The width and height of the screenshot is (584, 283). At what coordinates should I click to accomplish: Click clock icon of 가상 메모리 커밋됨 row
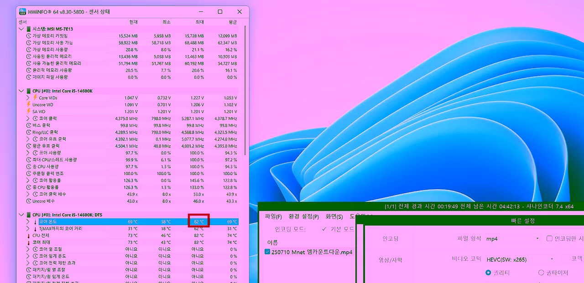point(29,36)
